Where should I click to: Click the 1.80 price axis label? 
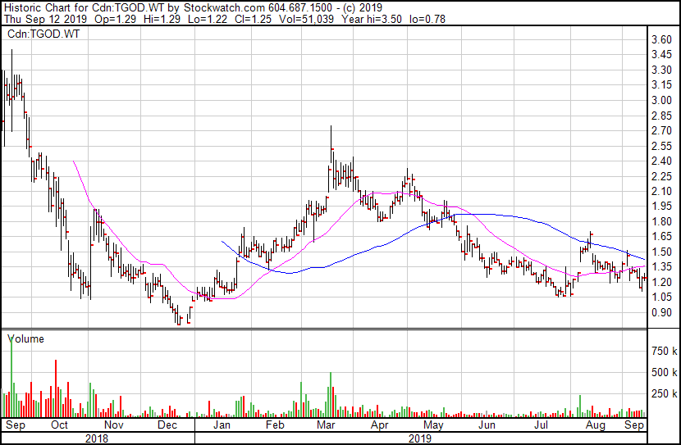[x=662, y=221]
